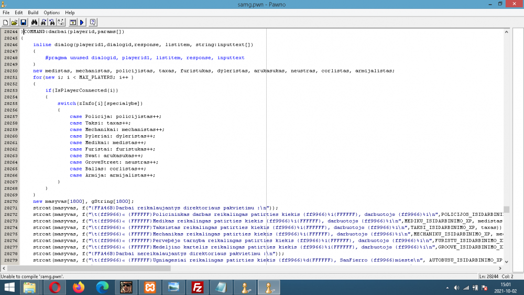524x295 pixels.
Task: Launch Firefox from the taskbar
Action: coord(79,287)
